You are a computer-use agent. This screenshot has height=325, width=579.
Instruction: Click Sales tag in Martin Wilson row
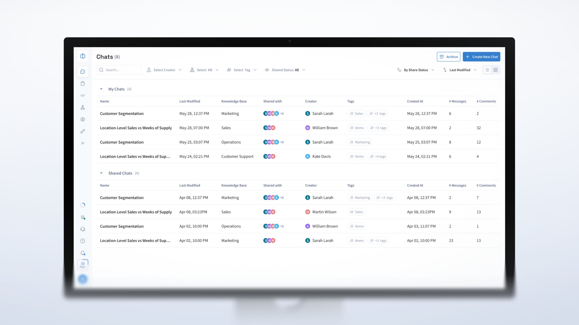click(356, 212)
